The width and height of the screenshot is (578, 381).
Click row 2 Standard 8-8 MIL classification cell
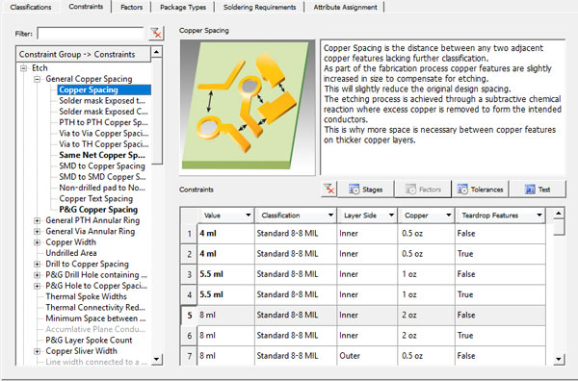(x=296, y=254)
